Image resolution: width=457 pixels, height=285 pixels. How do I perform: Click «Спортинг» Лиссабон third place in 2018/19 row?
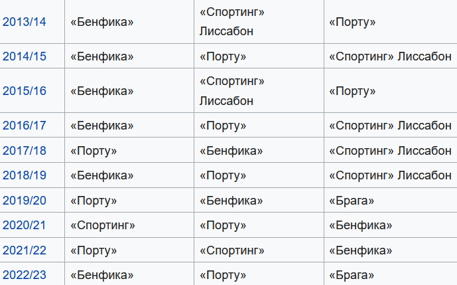tap(390, 175)
